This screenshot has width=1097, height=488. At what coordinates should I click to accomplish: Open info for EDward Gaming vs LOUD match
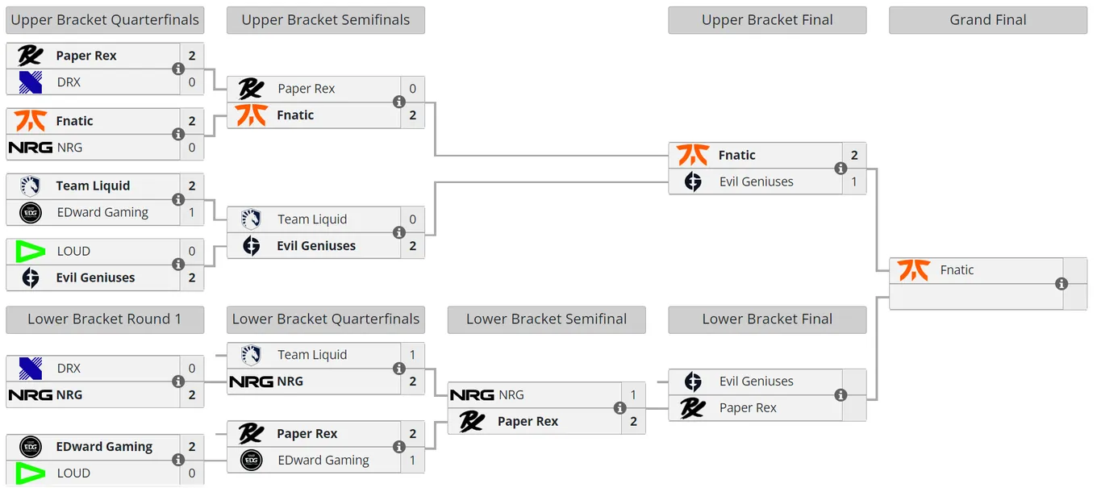[178, 460]
